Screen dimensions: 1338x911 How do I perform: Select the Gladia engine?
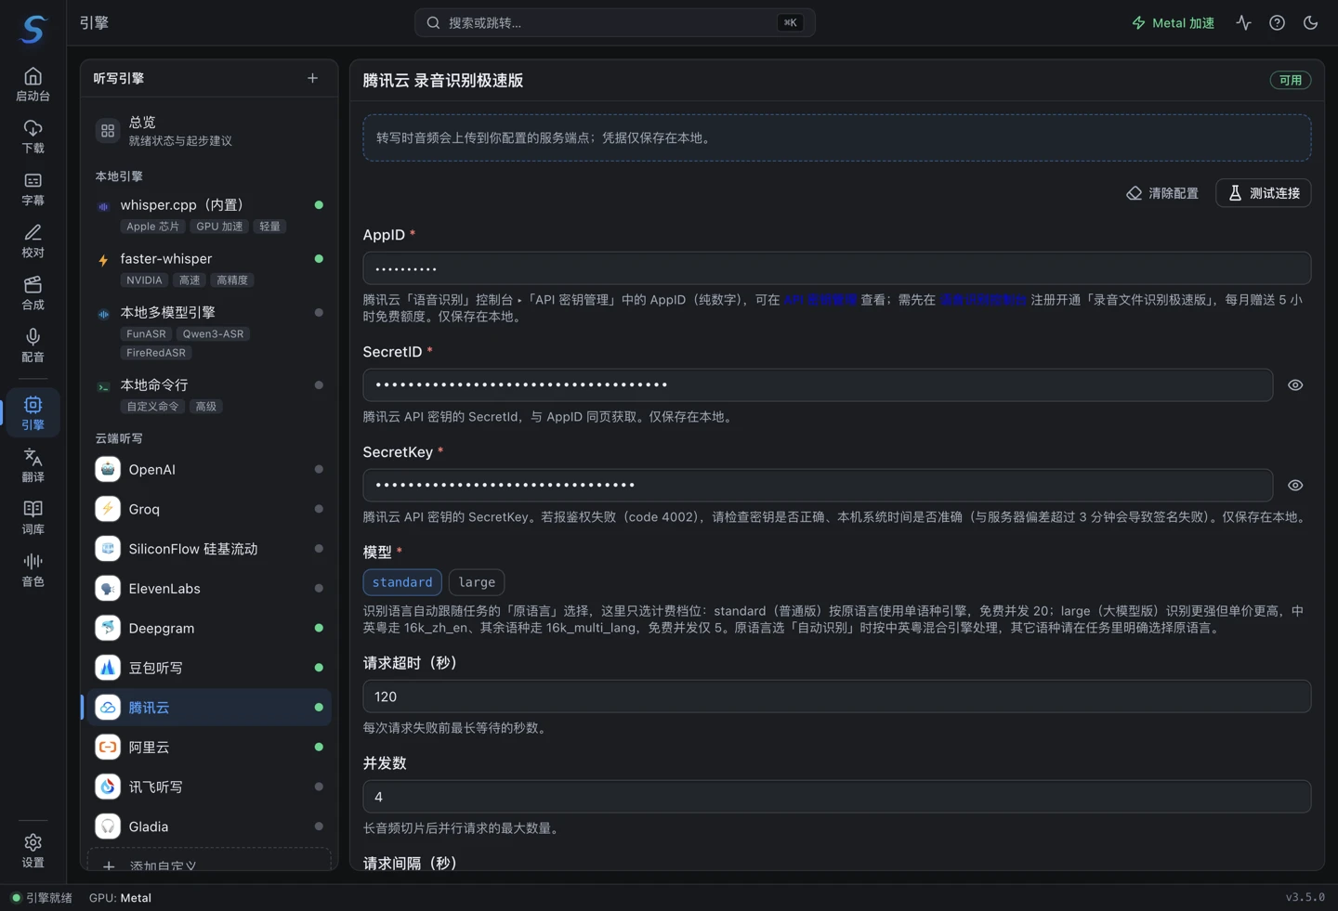coord(209,826)
